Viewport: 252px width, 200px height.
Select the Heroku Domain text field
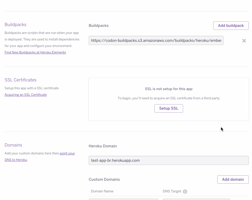168,160
